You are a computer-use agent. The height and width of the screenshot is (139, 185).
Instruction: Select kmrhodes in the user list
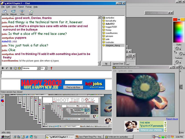tap(110, 42)
